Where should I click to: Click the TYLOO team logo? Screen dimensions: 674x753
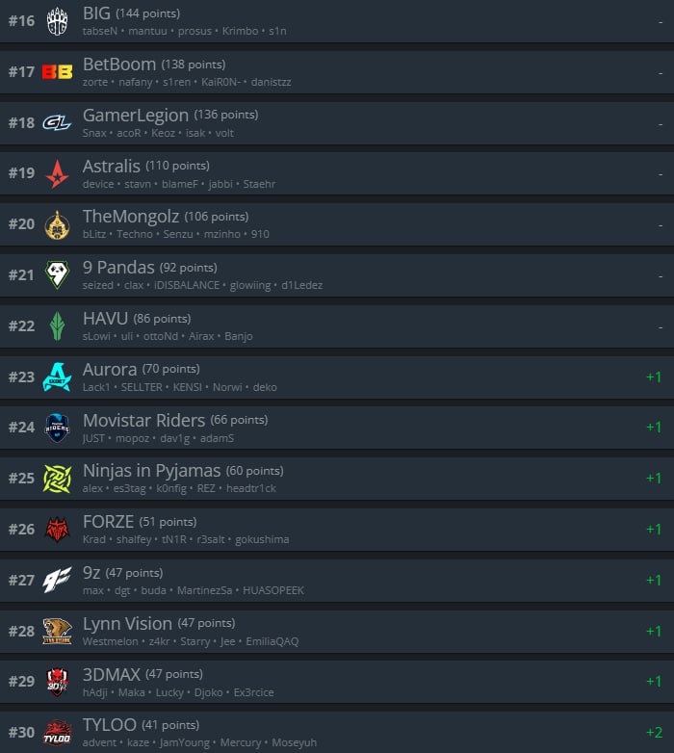(x=57, y=733)
